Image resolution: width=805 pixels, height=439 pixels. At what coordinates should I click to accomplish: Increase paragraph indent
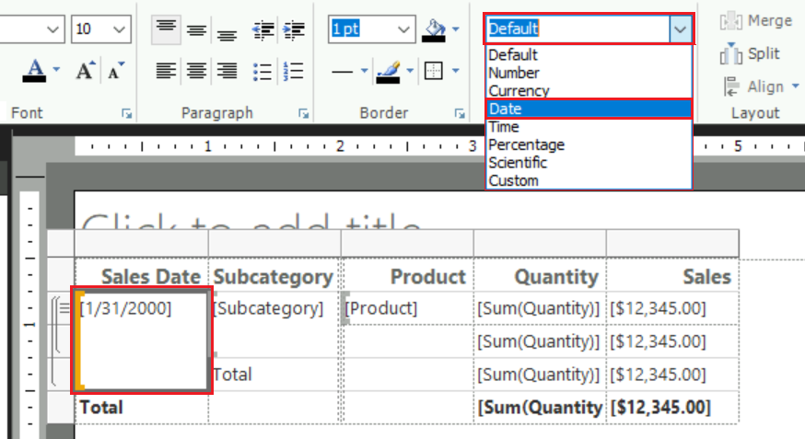point(294,29)
